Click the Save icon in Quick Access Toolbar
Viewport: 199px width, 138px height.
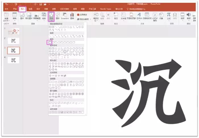[x=41, y=4]
